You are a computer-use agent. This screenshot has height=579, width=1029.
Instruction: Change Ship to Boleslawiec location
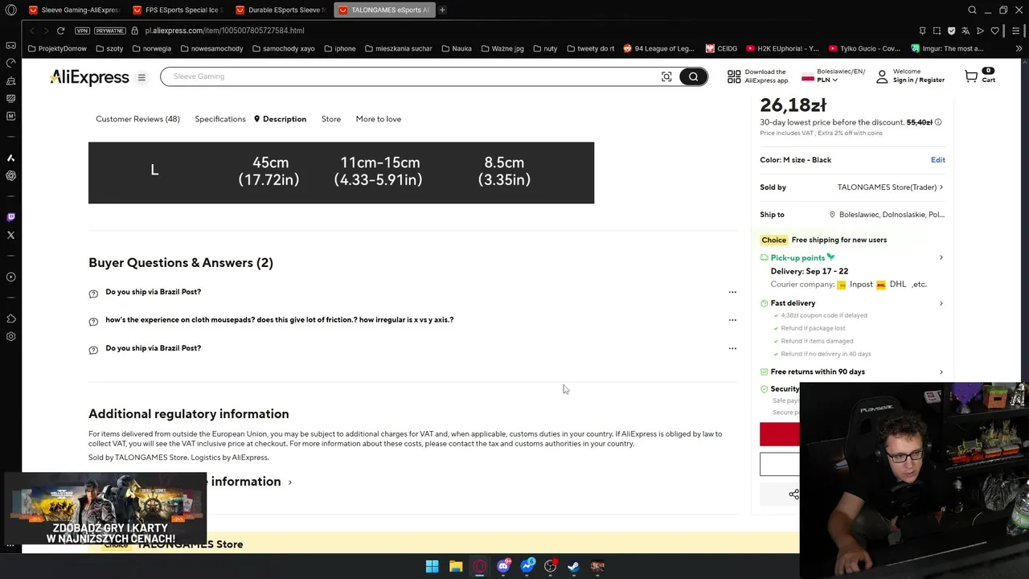(887, 215)
